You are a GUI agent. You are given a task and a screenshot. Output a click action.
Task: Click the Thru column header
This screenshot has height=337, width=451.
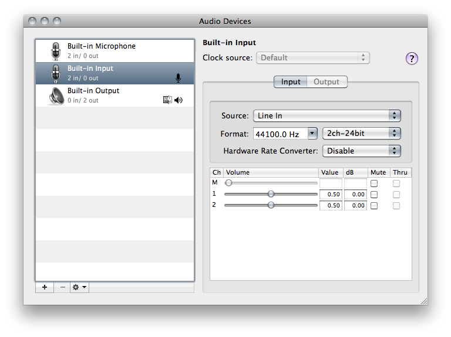click(400, 172)
